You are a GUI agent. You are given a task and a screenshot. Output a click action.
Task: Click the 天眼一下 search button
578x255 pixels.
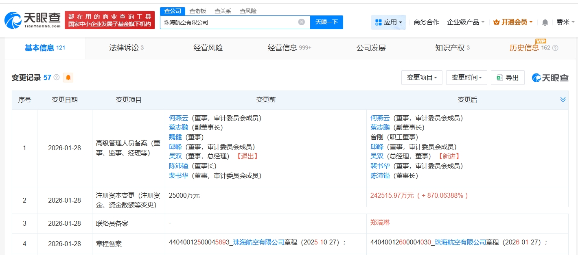326,22
